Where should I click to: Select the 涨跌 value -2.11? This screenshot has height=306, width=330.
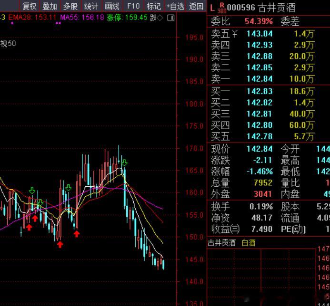[x=262, y=160]
